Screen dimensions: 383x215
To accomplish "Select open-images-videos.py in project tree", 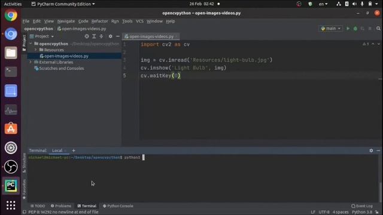I will pos(74,56).
